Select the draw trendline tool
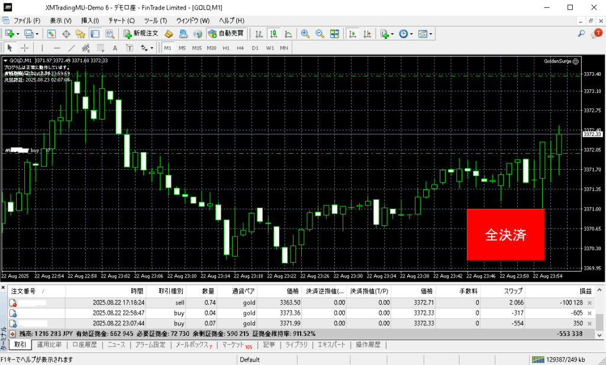 [72, 48]
